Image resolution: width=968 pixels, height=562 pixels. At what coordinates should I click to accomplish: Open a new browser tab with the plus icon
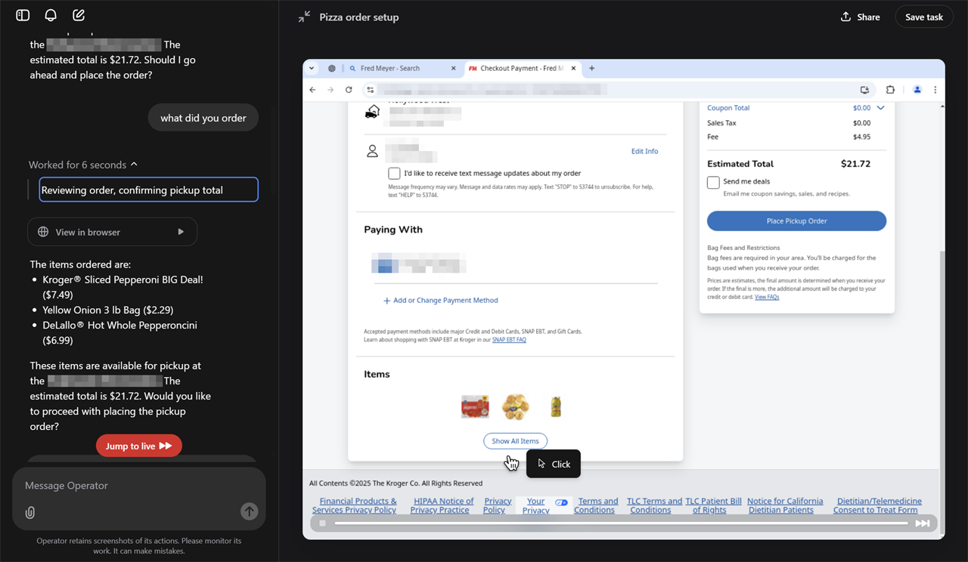tap(592, 68)
